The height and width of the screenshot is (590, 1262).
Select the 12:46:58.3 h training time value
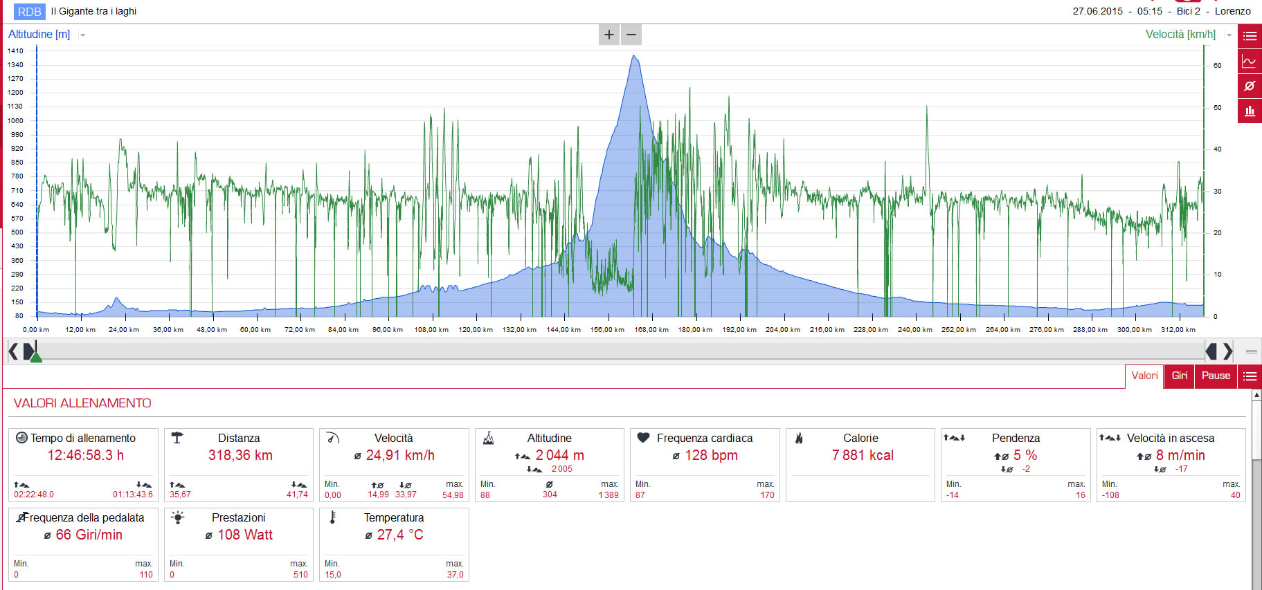coord(86,455)
